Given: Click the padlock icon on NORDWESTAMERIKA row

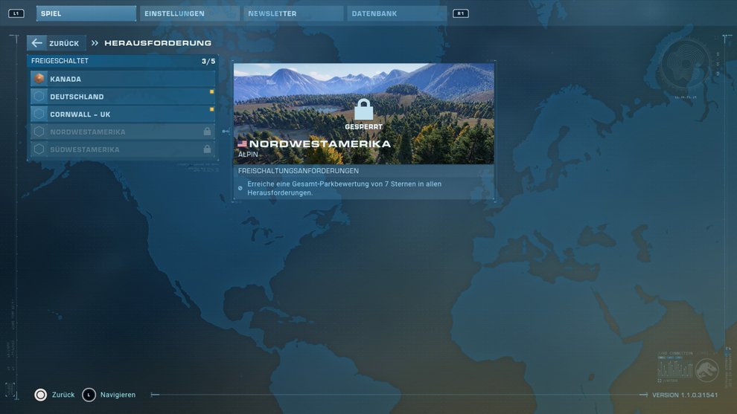Looking at the screenshot, I should [x=207, y=132].
